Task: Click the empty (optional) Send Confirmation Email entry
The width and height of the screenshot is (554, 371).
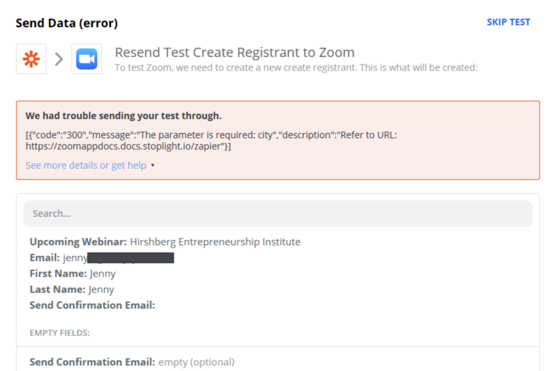Action: [x=132, y=362]
